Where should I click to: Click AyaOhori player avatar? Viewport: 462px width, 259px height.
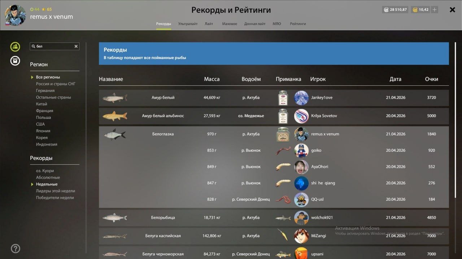click(x=301, y=167)
